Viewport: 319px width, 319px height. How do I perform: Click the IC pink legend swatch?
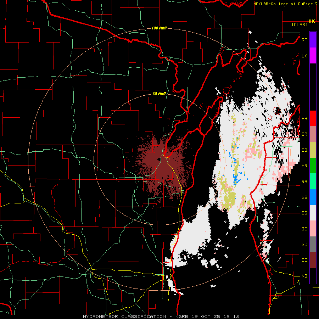click(x=313, y=229)
